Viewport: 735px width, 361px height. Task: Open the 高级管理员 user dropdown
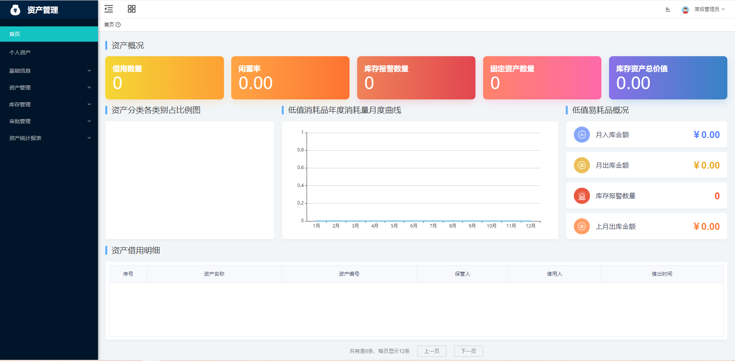(x=709, y=10)
